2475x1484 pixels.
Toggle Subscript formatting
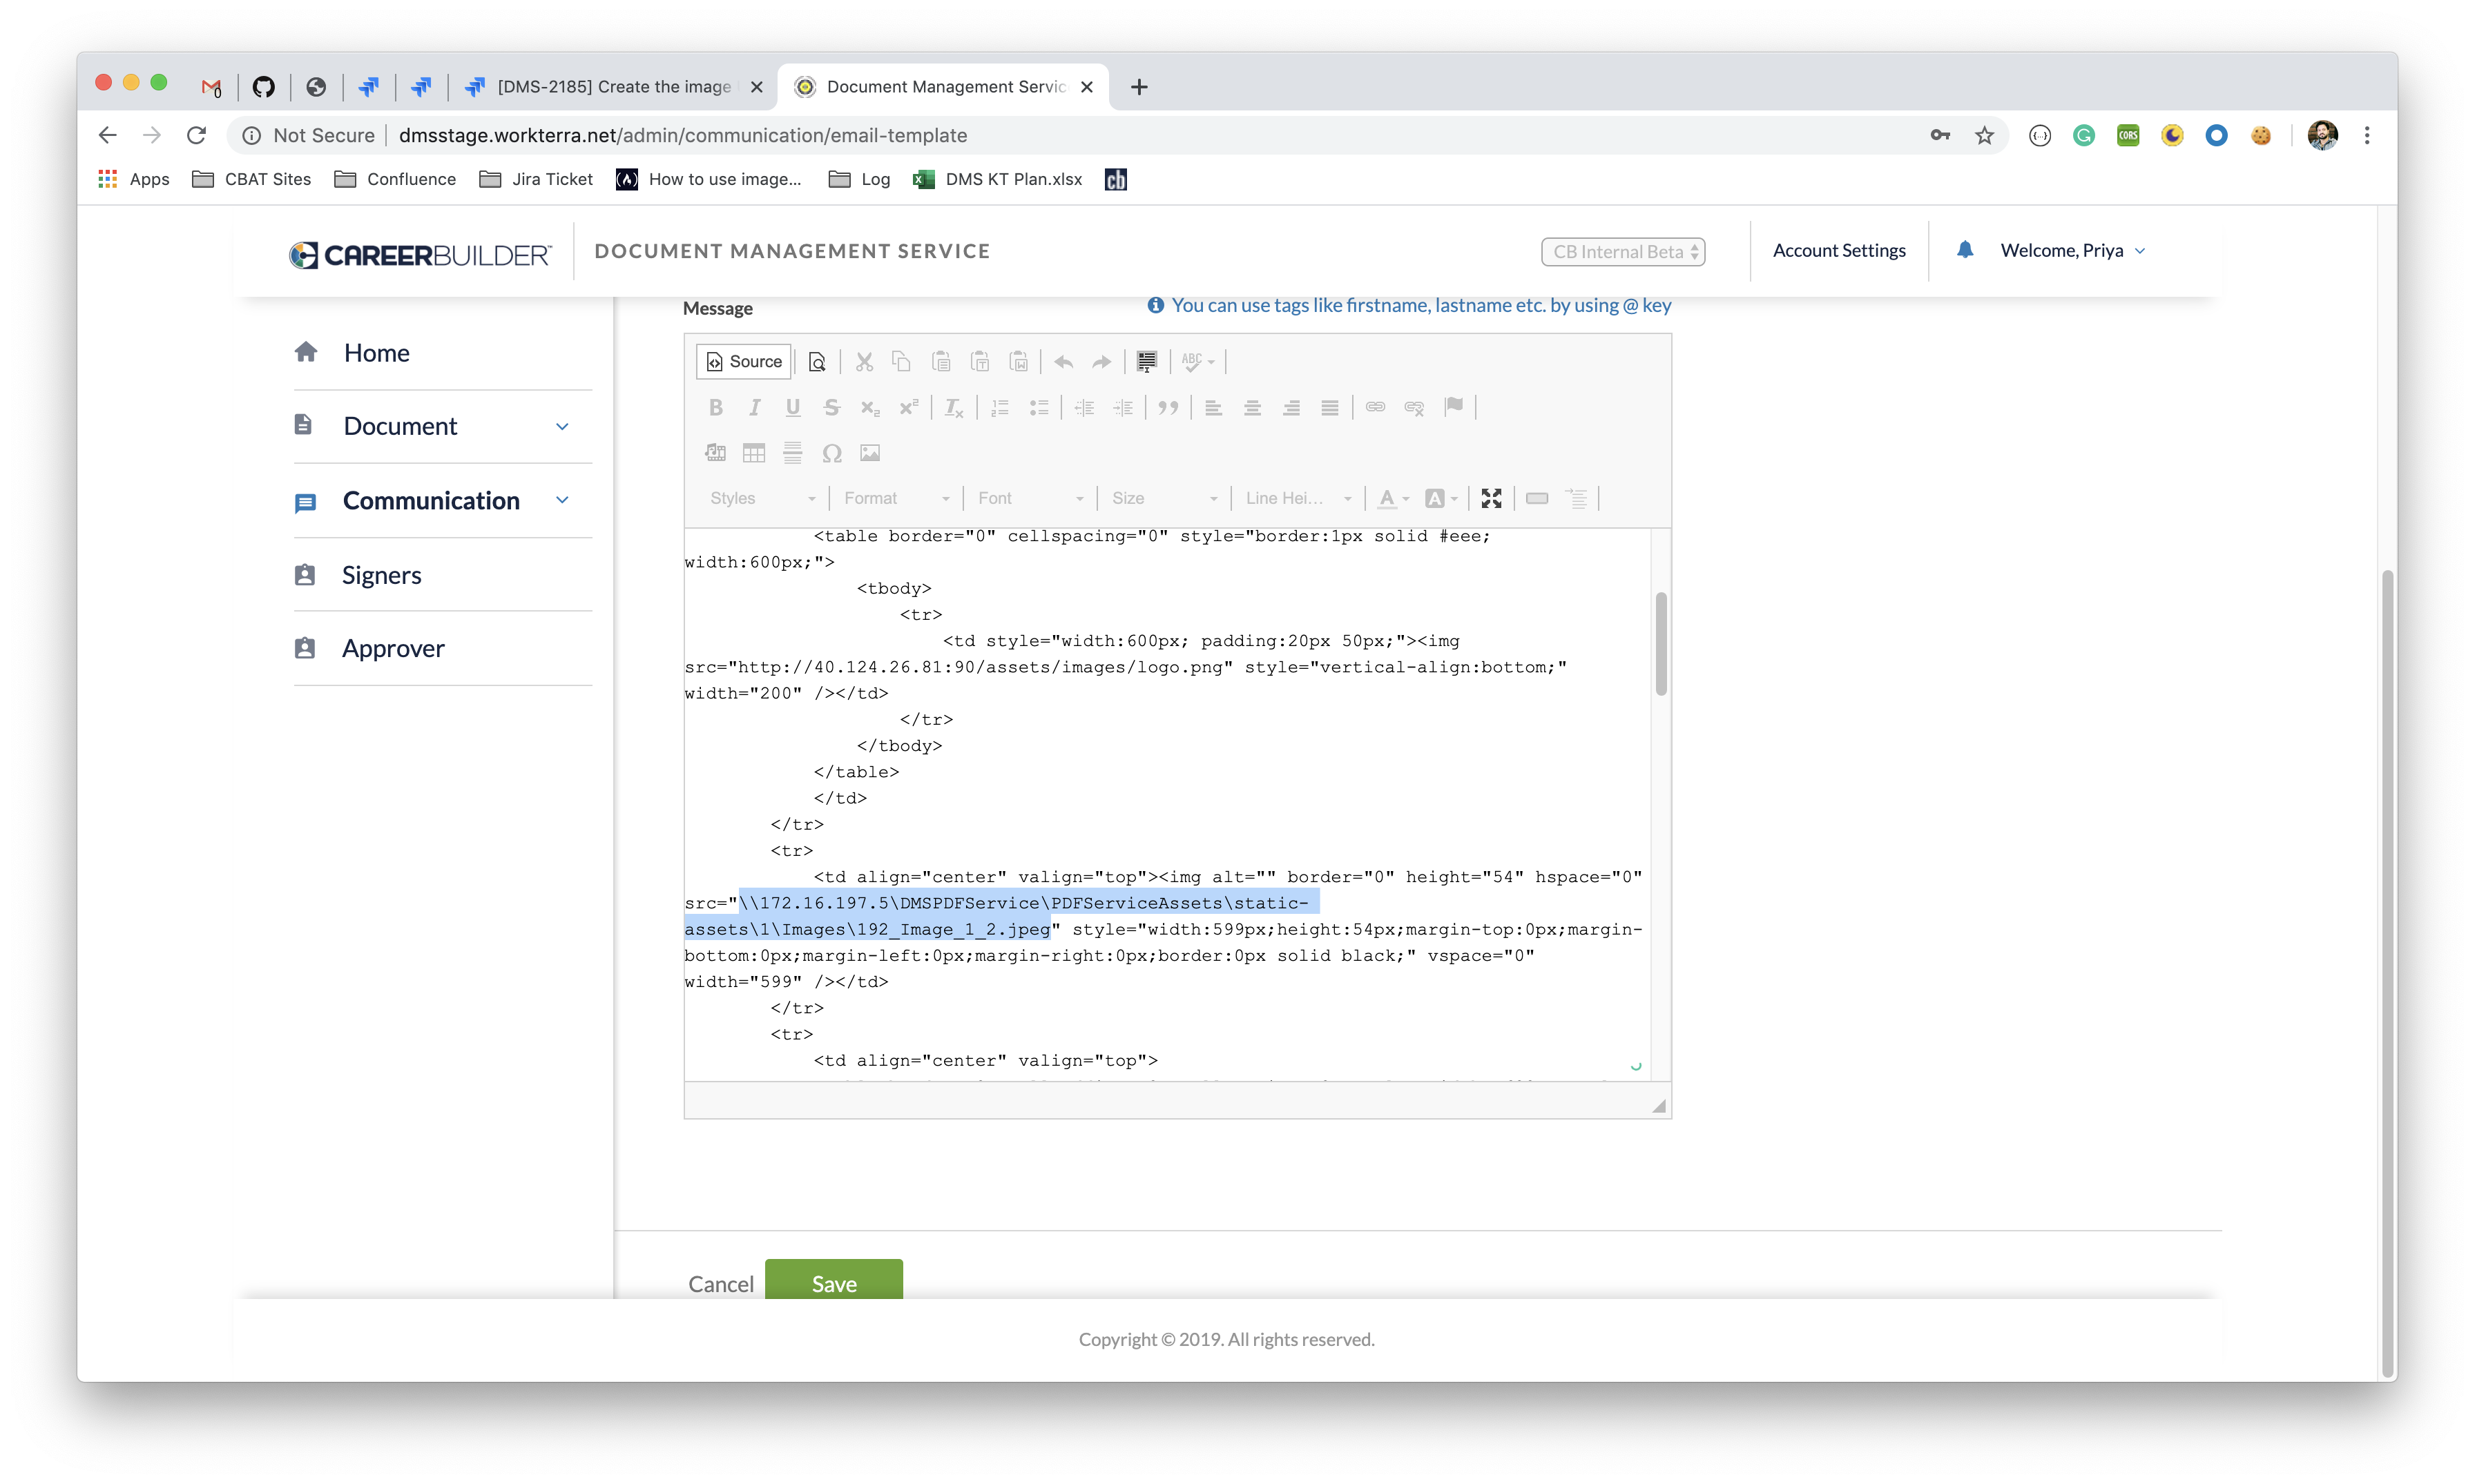point(870,407)
